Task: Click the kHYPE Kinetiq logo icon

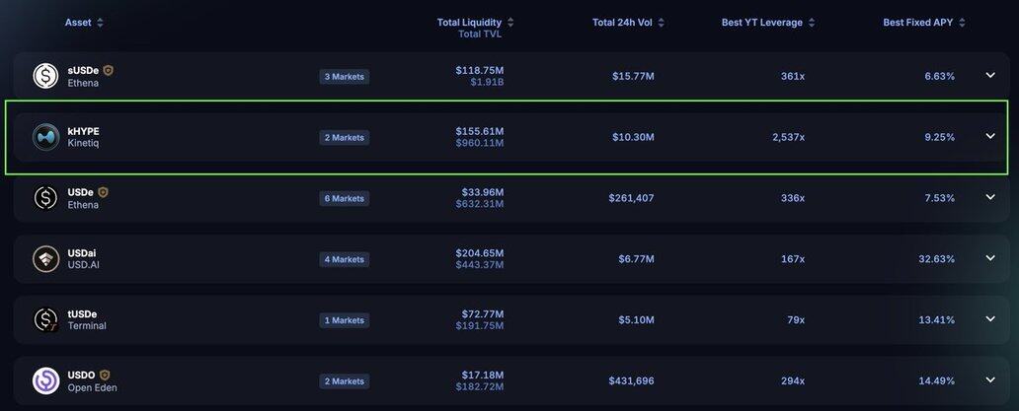Action: point(46,137)
